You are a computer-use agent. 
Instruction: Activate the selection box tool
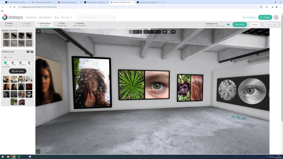click(x=146, y=32)
